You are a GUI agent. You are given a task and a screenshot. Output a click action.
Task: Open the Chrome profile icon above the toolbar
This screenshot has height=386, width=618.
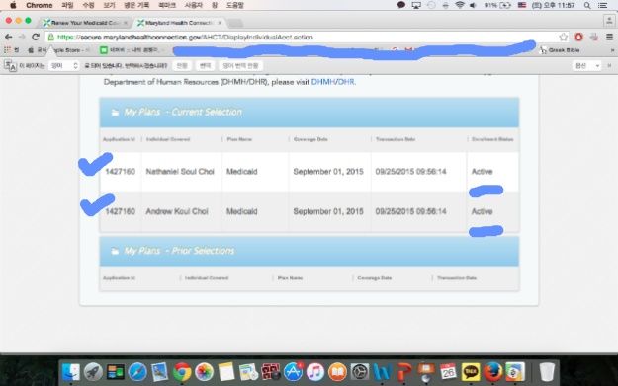click(609, 21)
